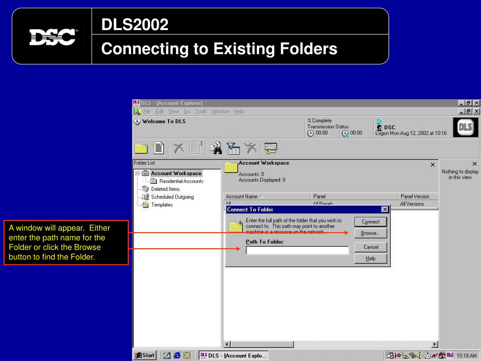Image resolution: width=481 pixels, height=361 pixels.
Task: Click the Panel column header
Action: [355, 196]
